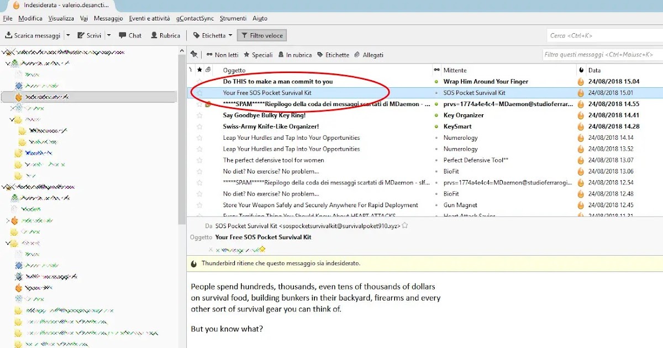
Task: Toggle read dot for the KeySmart row
Action: pyautogui.click(x=437, y=126)
